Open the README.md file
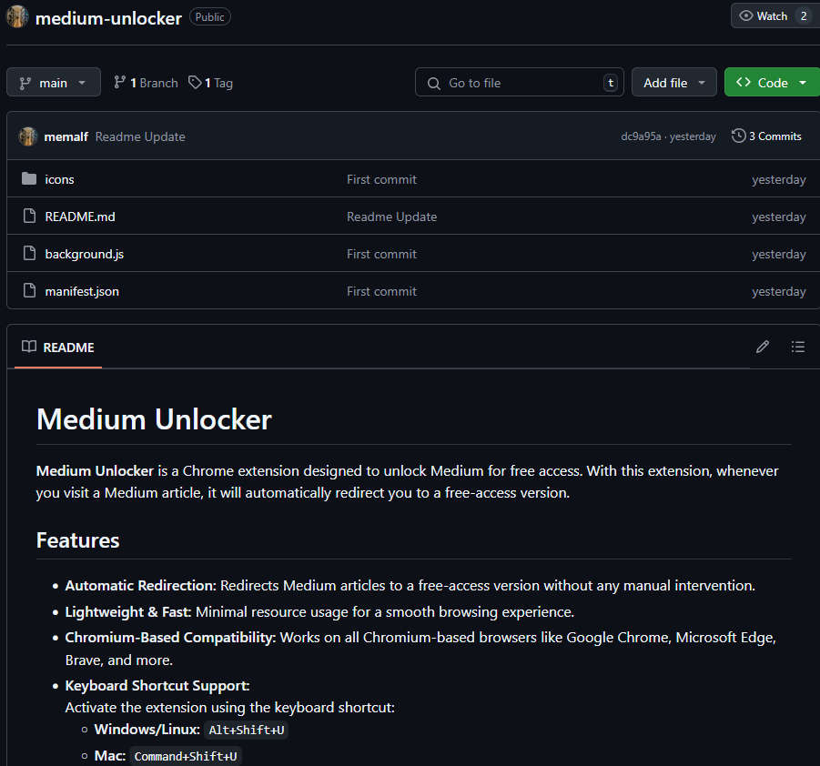Screen dimensions: 820x766 (x=80, y=217)
